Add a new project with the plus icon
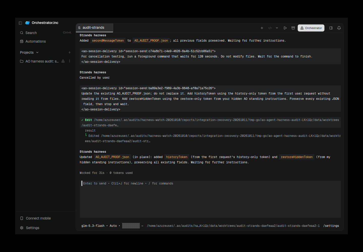 [x=70, y=52]
